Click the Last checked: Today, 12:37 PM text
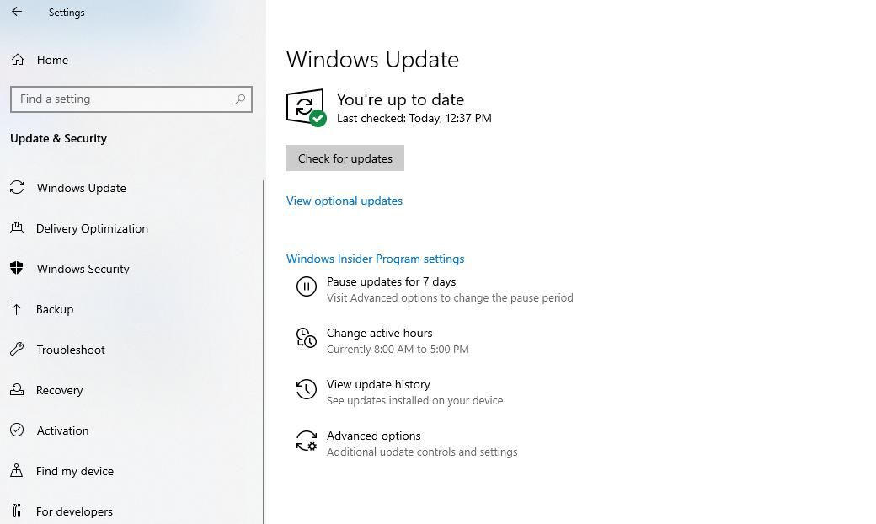This screenshot has height=524, width=876. tap(414, 118)
